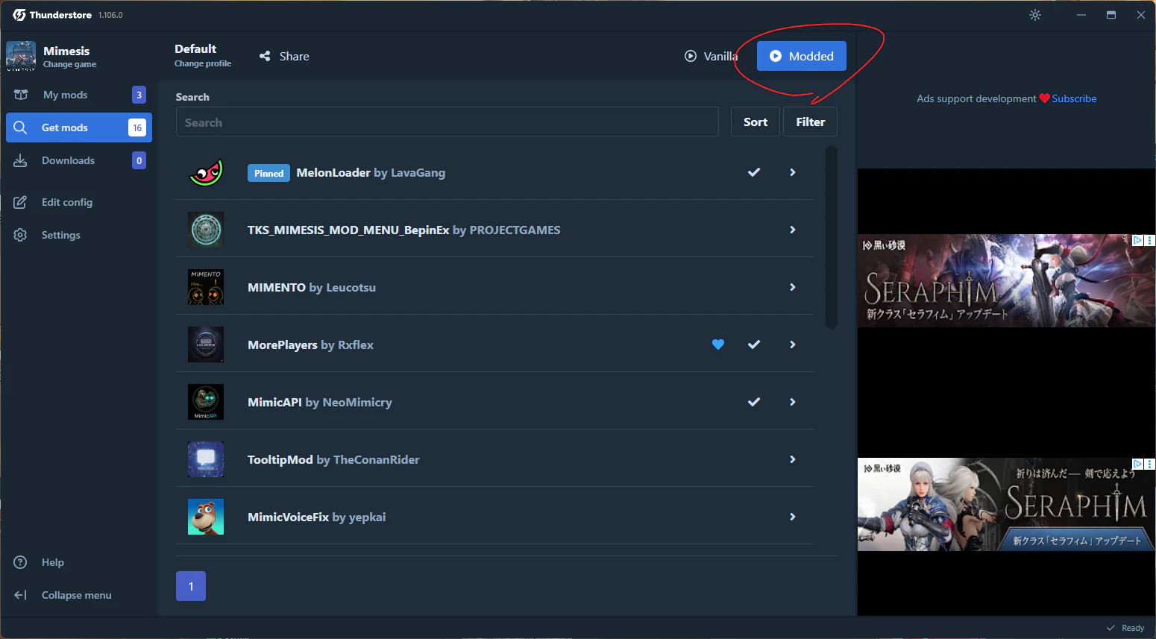This screenshot has height=639, width=1156.
Task: Click the AdChoices icon on top Seraphim ad
Action: click(1138, 240)
